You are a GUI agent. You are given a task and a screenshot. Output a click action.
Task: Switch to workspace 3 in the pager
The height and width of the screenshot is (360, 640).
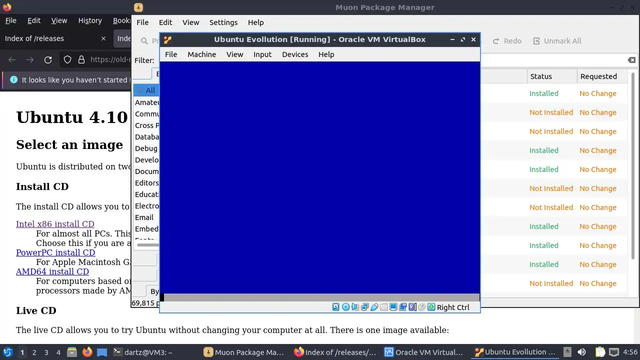click(x=46, y=352)
